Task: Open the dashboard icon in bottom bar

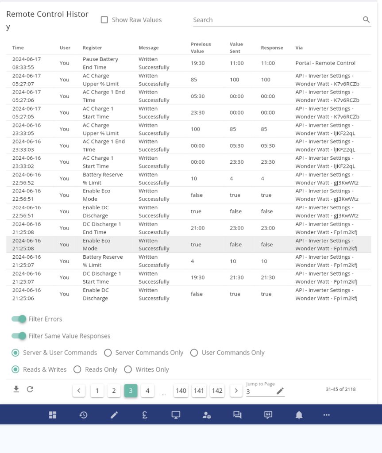Action: click(x=53, y=415)
